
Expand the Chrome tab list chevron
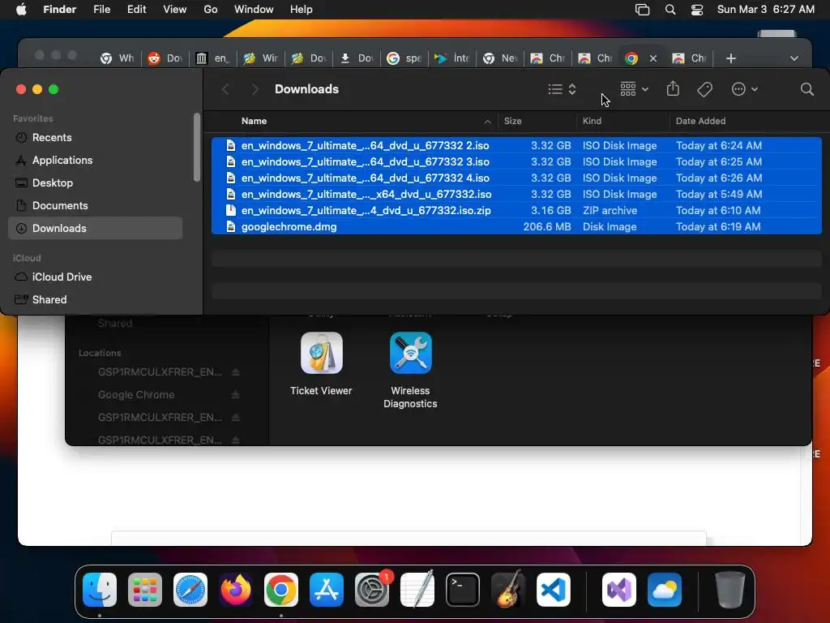coord(794,58)
